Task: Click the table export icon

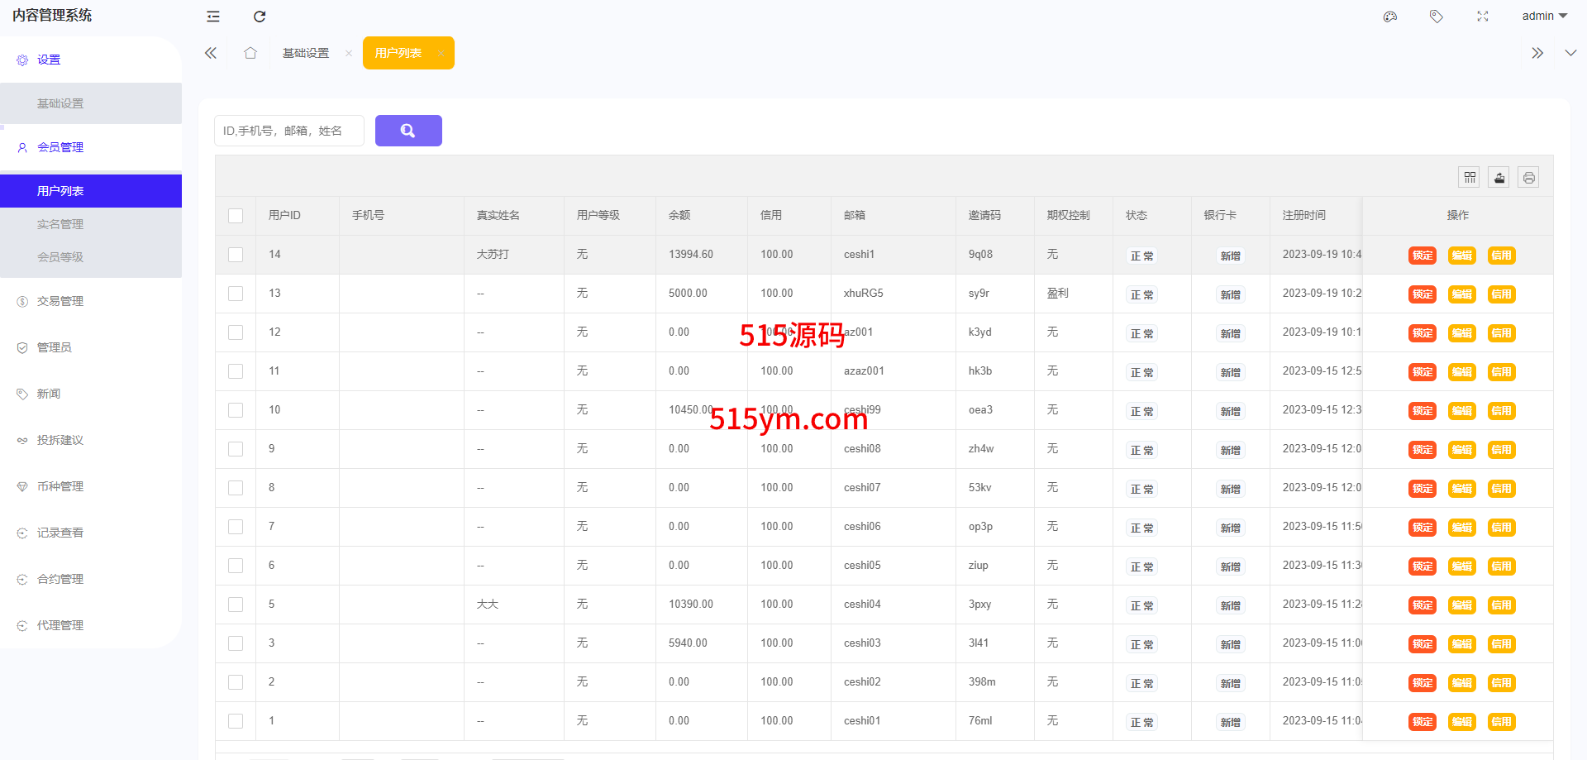Action: pyautogui.click(x=1499, y=178)
